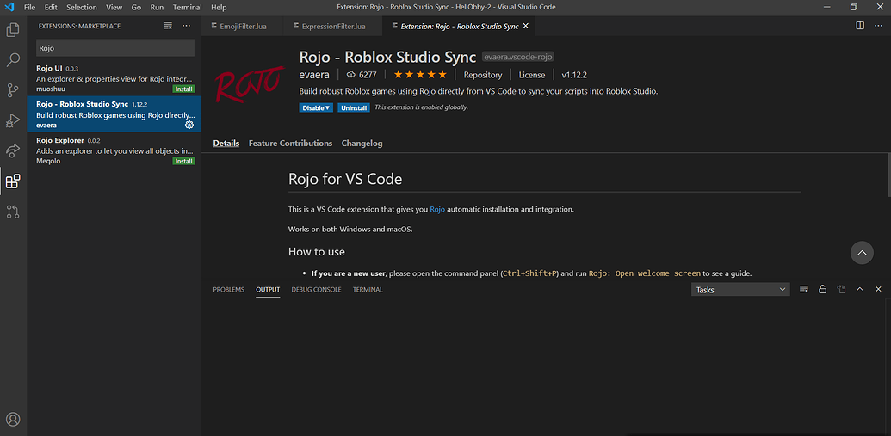Click Uninstall for the Rojo extension
891x436 pixels.
[x=354, y=107]
